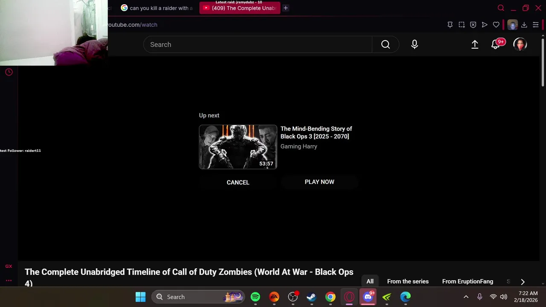Click the Opera pinboard pin icon

pos(450,25)
